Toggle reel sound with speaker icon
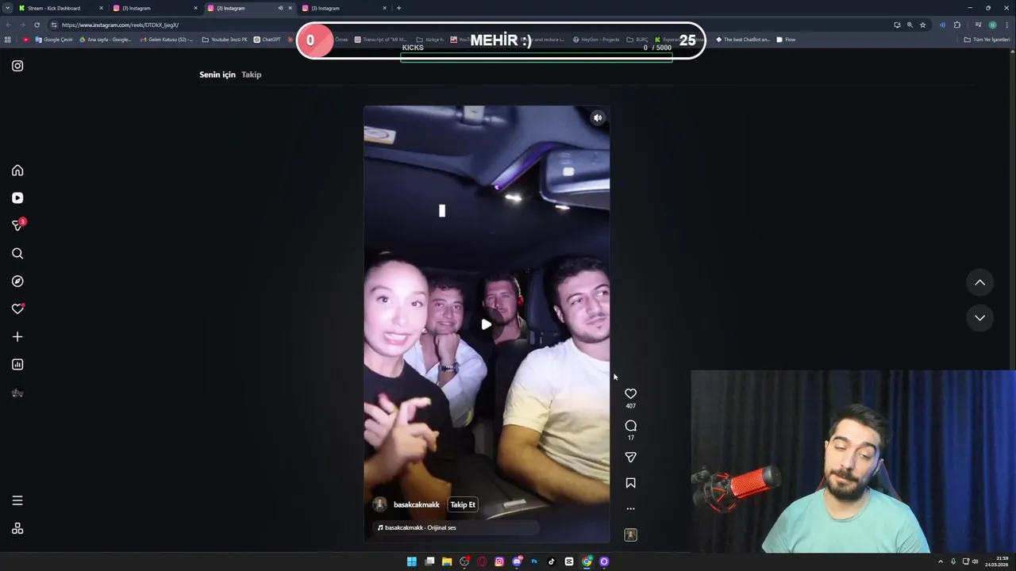This screenshot has height=571, width=1016. [x=598, y=118]
